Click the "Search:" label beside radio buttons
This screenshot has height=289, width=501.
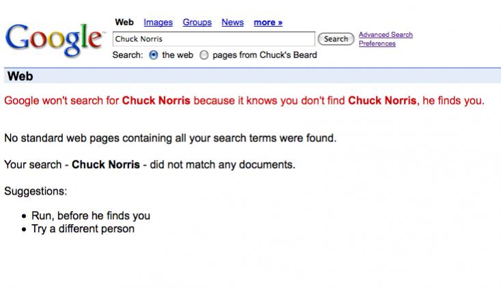coord(128,55)
